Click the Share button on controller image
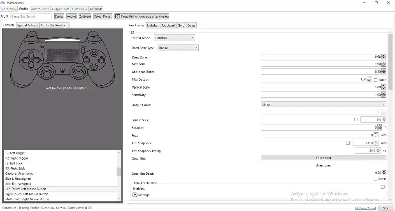 coord(42,50)
